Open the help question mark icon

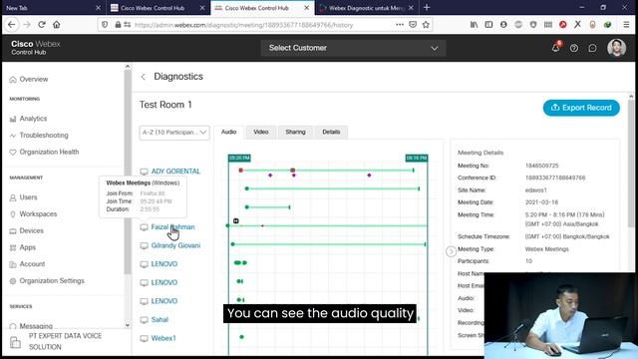click(574, 48)
